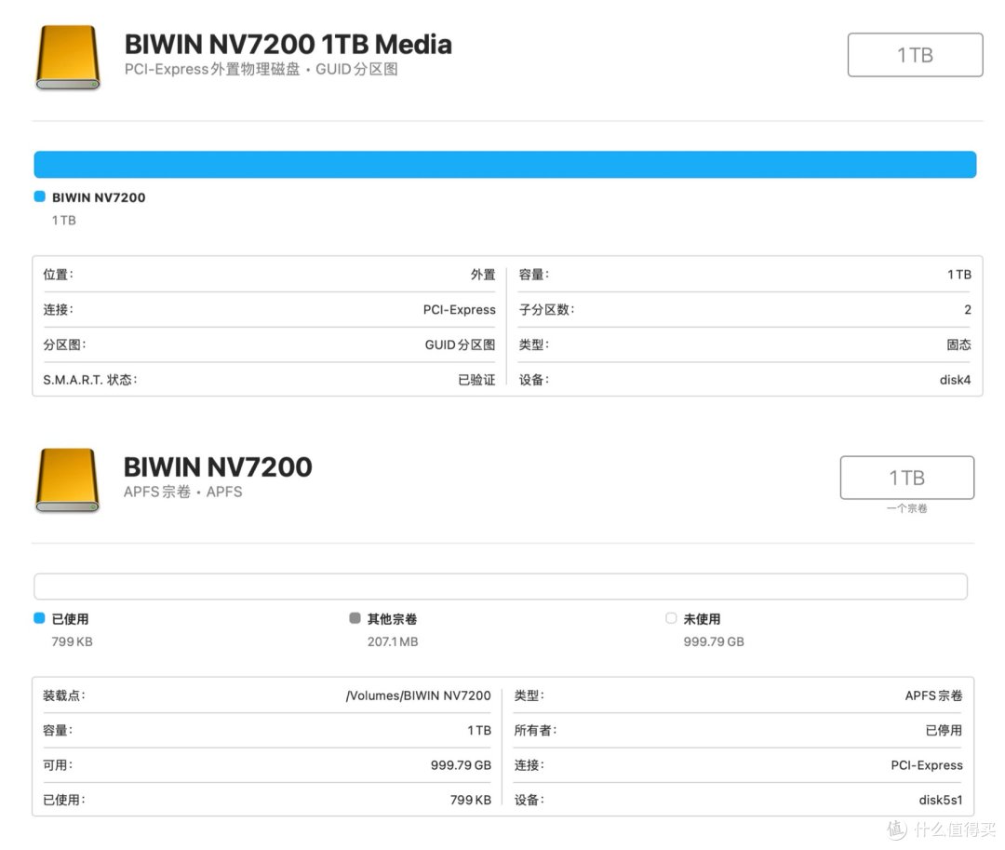Image resolution: width=1005 pixels, height=850 pixels.
Task: Click the S.M.A.R.T. 状态 value 已验证
Action: coord(476,380)
